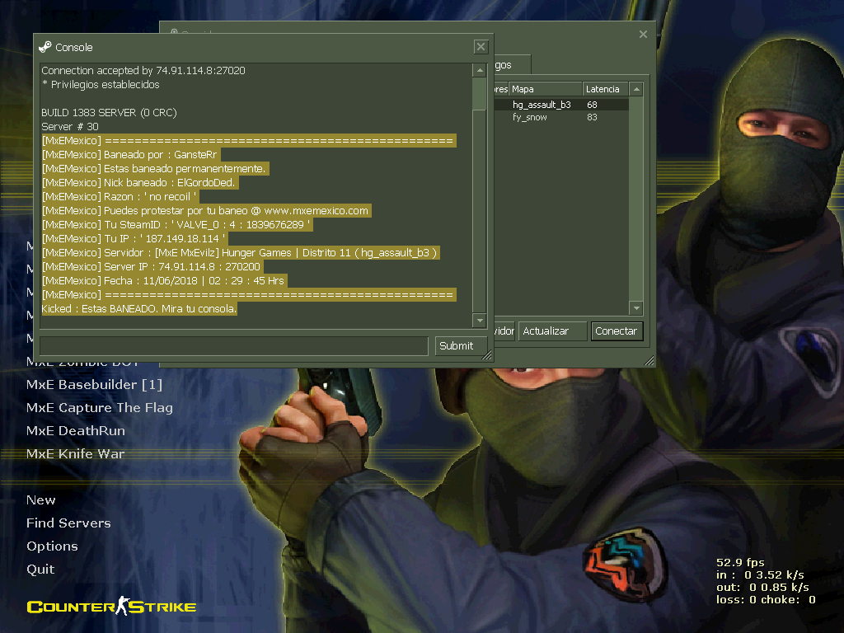Open Options from main menu

52,546
